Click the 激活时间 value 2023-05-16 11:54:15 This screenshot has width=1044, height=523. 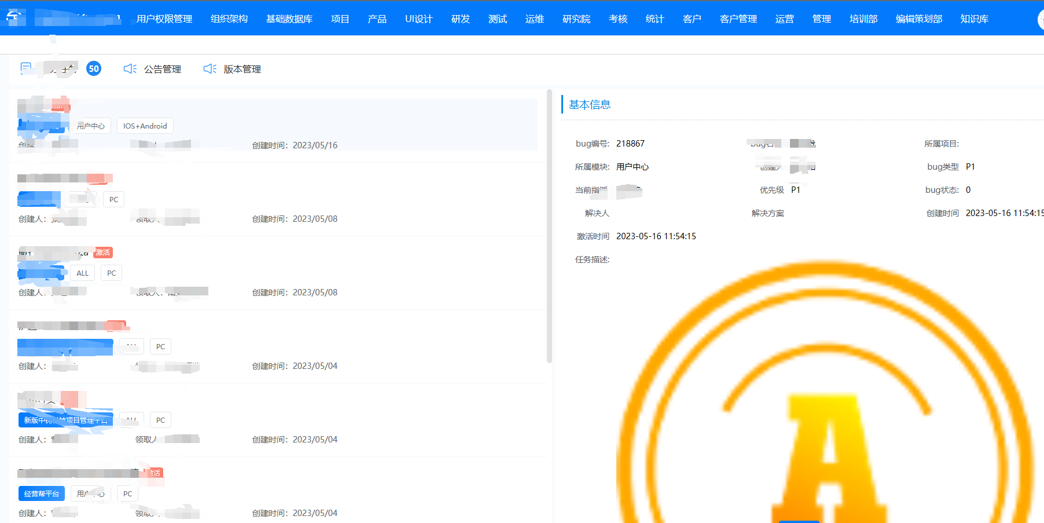[656, 236]
